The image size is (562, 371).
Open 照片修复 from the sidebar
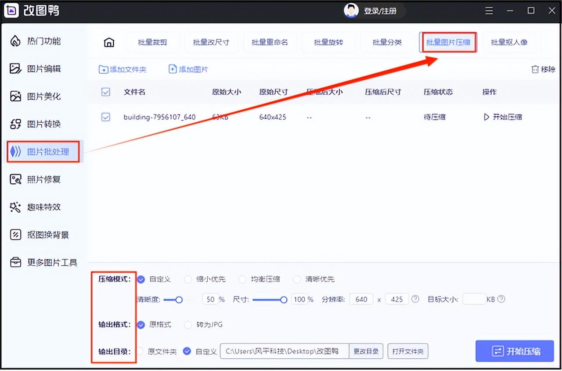click(x=41, y=179)
